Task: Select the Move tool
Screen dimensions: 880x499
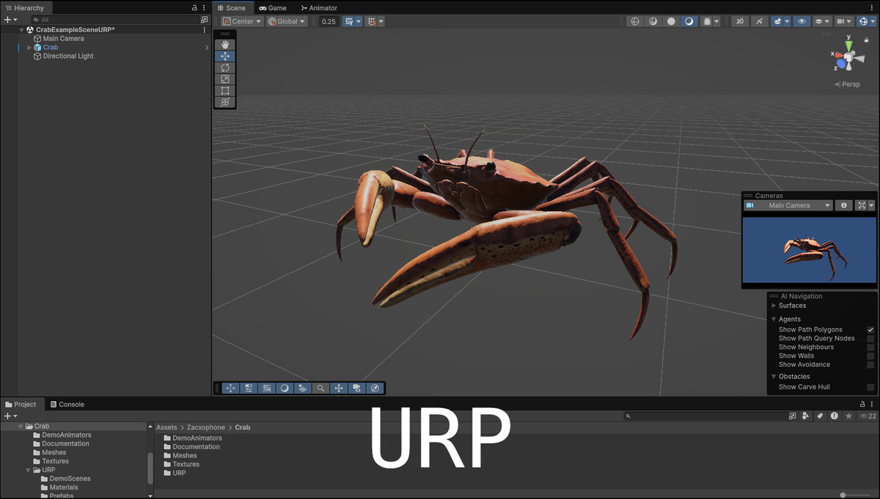Action: point(225,56)
